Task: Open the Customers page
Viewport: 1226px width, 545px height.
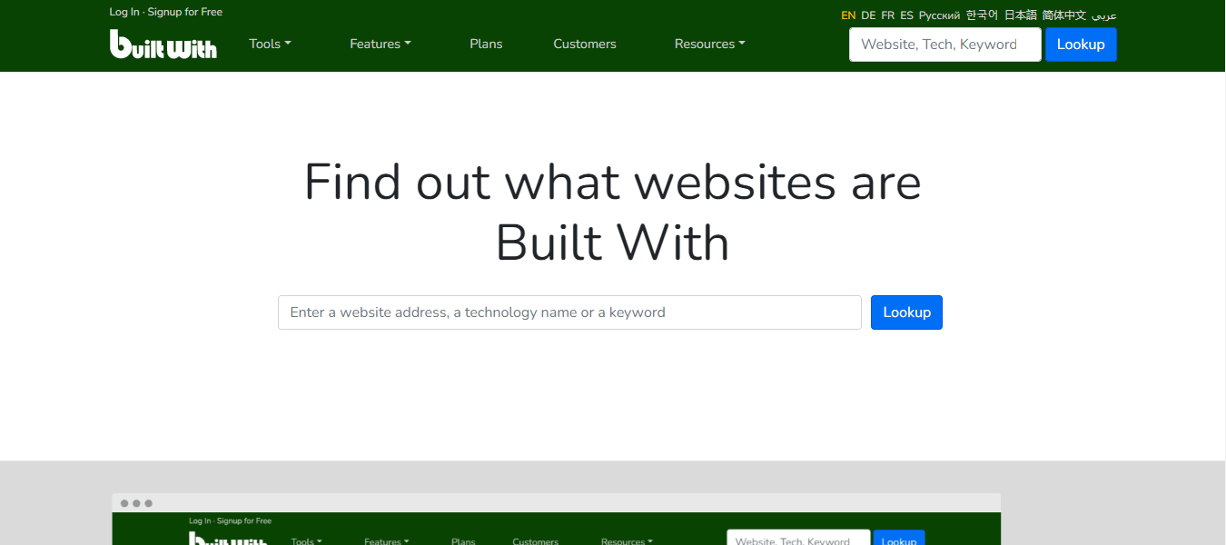Action: (x=584, y=44)
